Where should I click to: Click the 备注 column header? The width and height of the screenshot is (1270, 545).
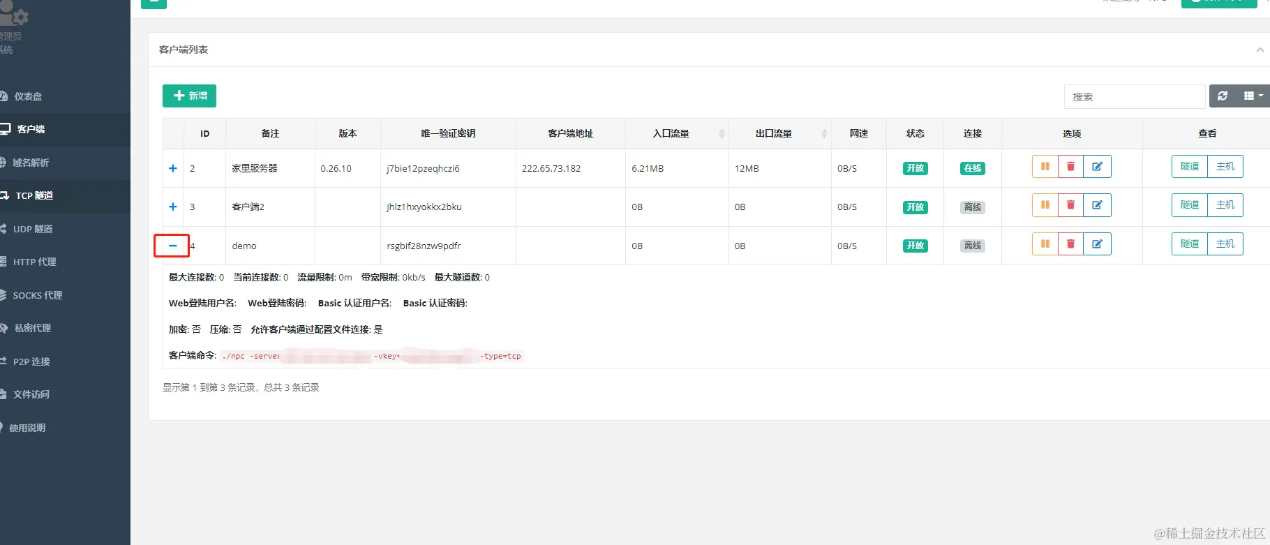pos(270,133)
